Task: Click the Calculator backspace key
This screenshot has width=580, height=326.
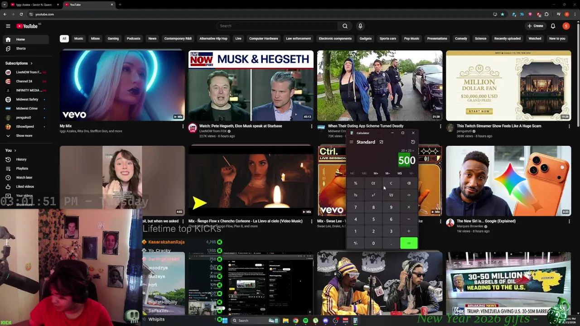Action: pyautogui.click(x=409, y=183)
